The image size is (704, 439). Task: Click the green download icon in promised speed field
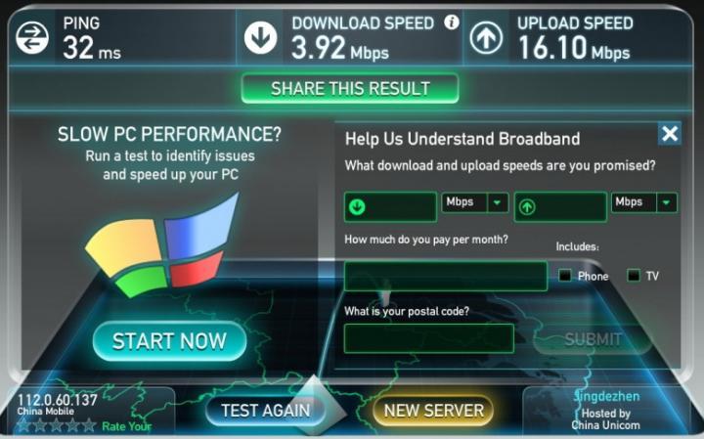tap(357, 207)
